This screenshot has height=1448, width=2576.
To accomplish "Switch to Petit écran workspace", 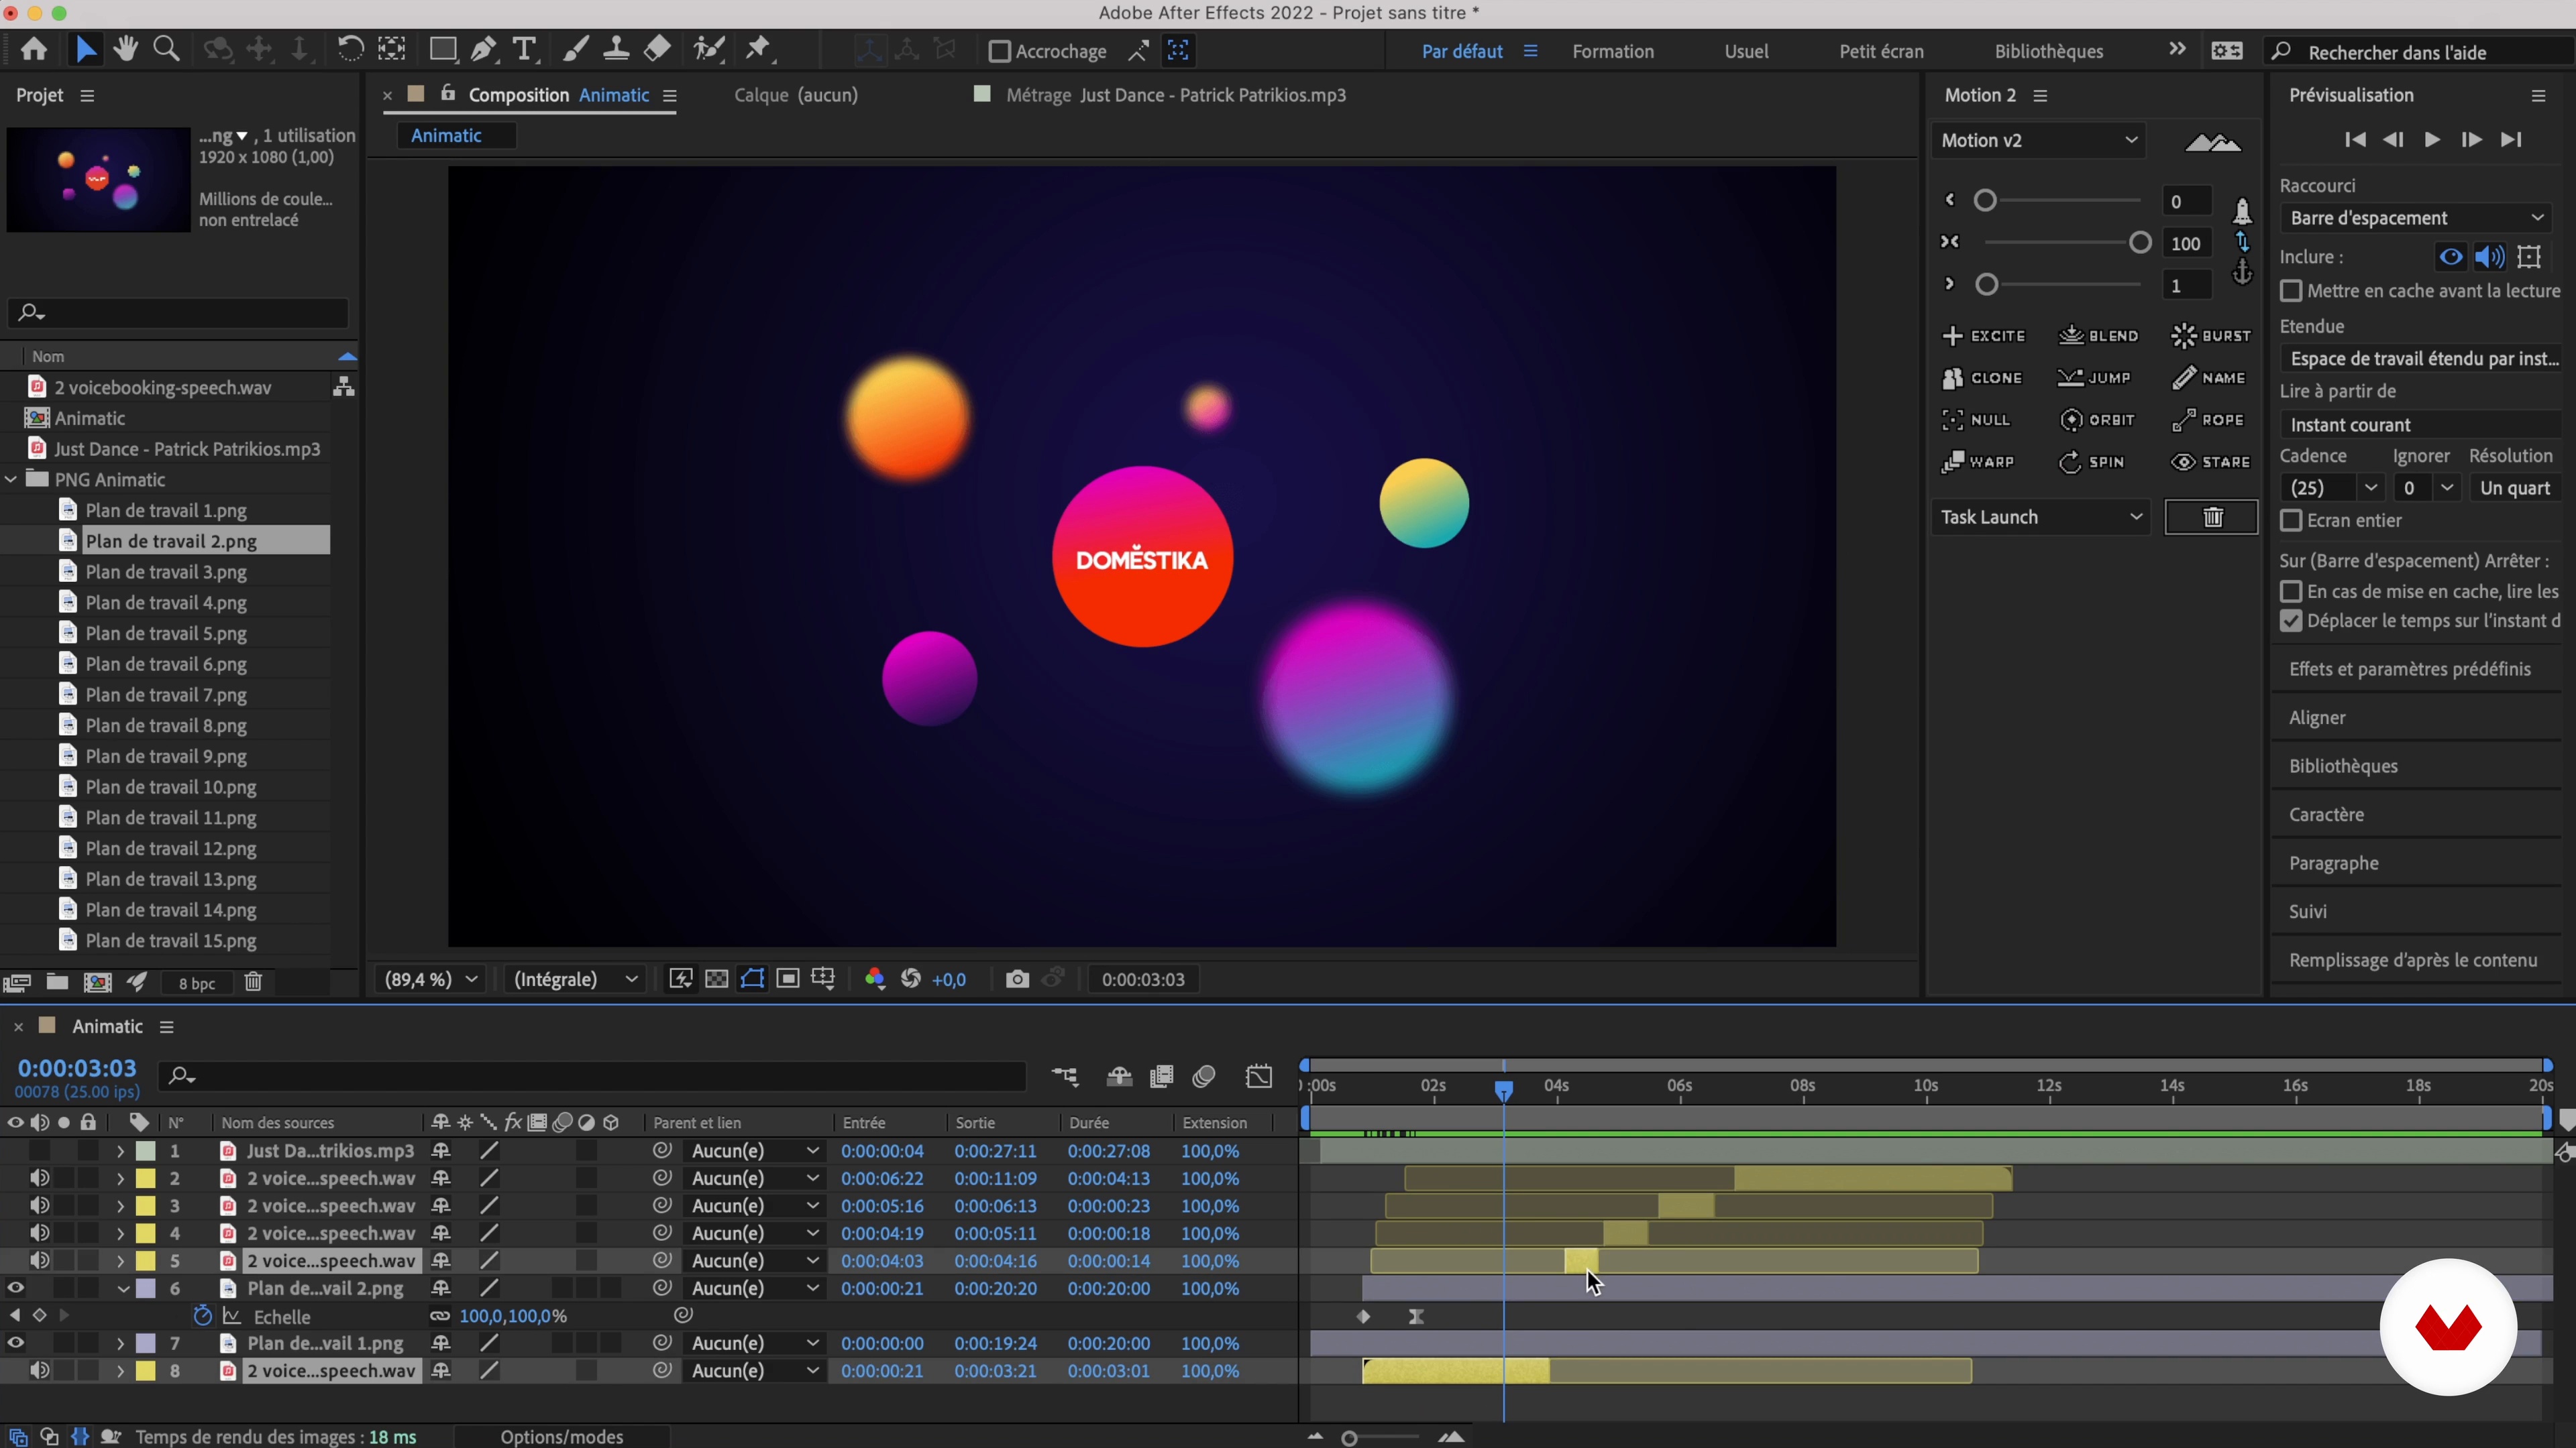I will coord(1881,51).
